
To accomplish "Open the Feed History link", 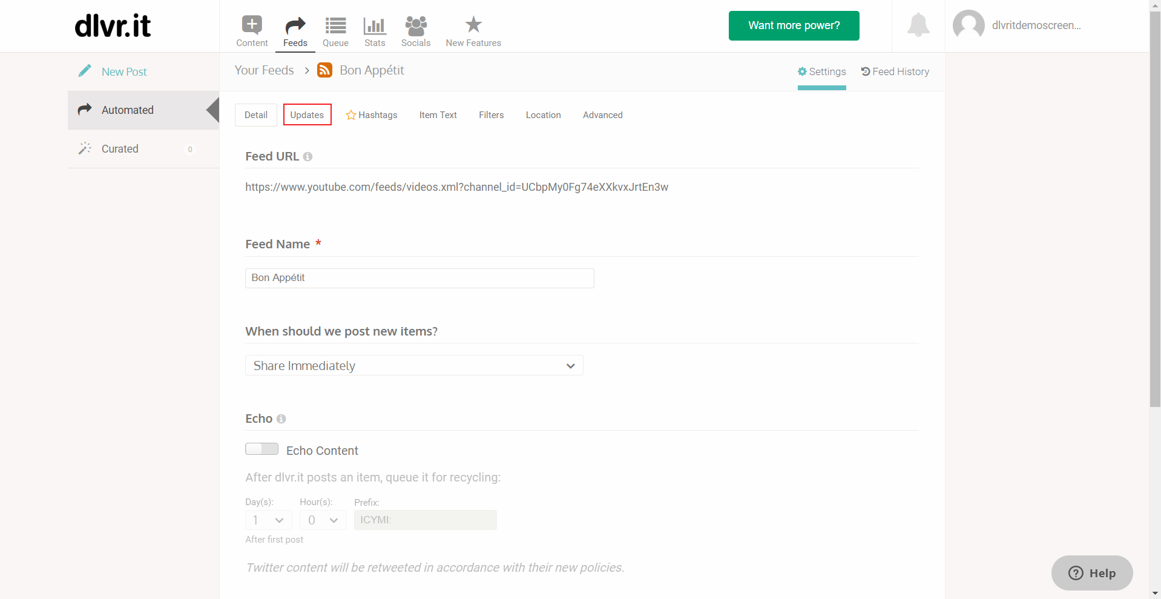I will [895, 71].
